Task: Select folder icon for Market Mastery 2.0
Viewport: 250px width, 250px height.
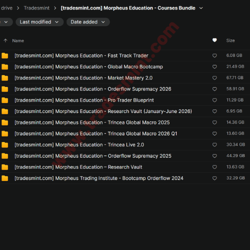Action: [x=5, y=78]
